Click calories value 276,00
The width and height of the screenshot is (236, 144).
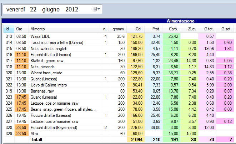coord(136,128)
